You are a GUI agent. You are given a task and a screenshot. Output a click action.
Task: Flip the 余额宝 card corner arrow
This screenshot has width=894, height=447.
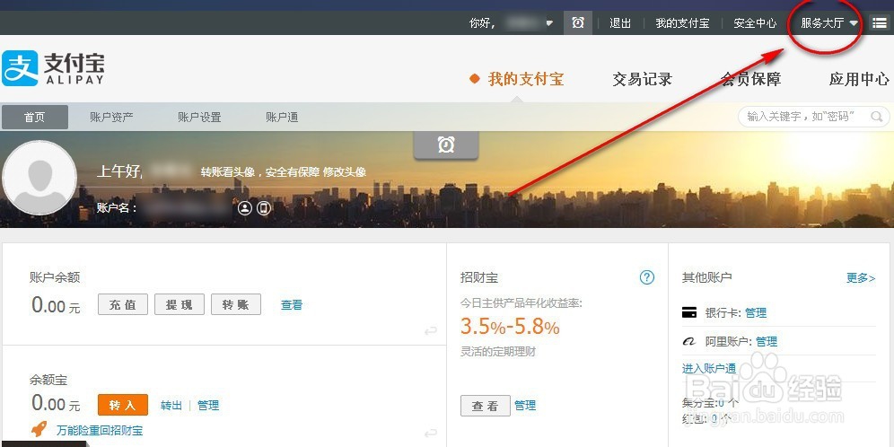point(431,434)
